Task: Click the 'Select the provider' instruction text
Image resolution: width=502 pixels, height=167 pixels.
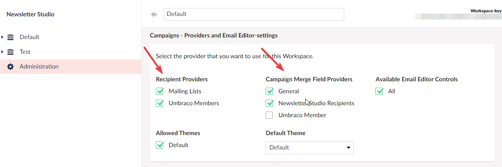Action: tap(235, 56)
